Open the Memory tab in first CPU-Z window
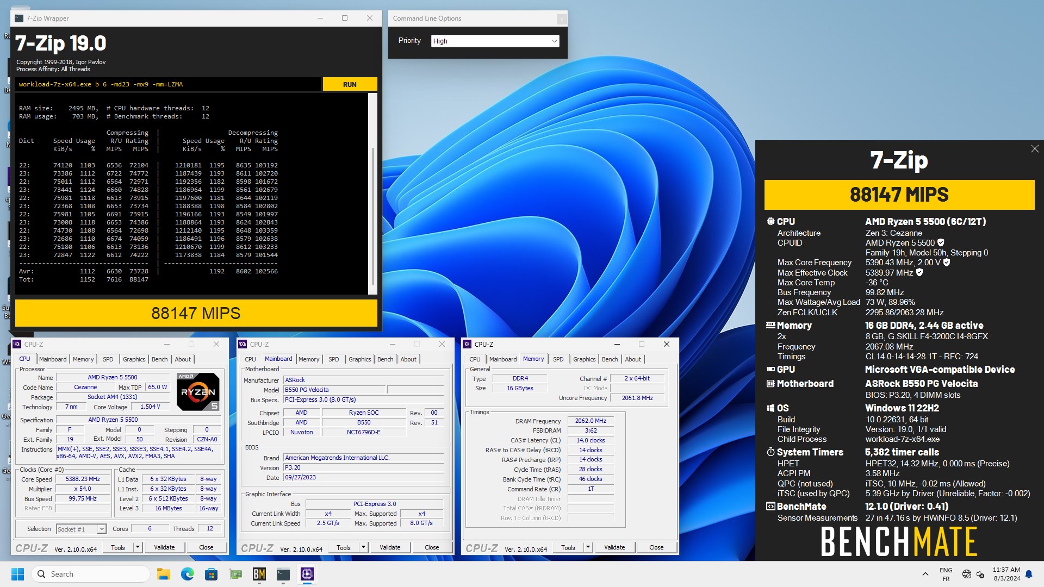 click(x=83, y=359)
